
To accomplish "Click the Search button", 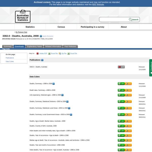I will coord(134,20).
